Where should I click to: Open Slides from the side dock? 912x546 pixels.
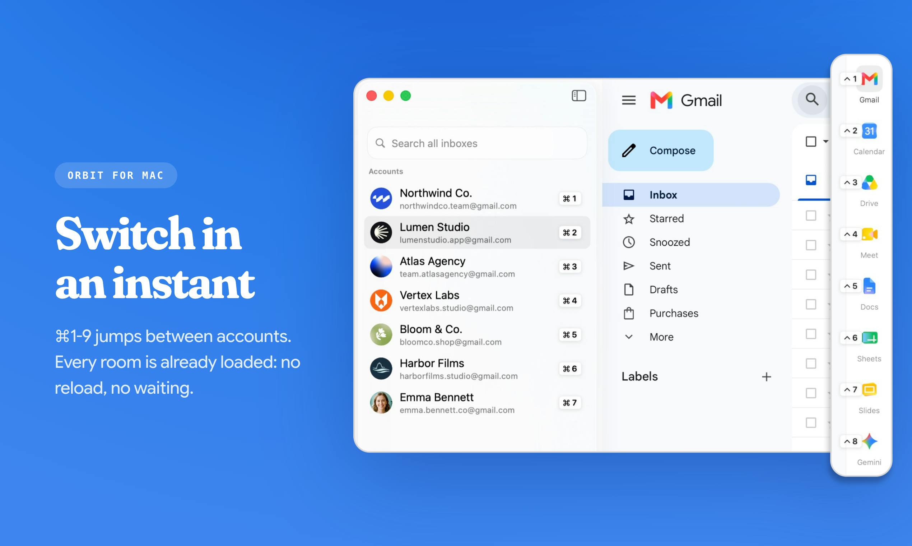click(869, 390)
